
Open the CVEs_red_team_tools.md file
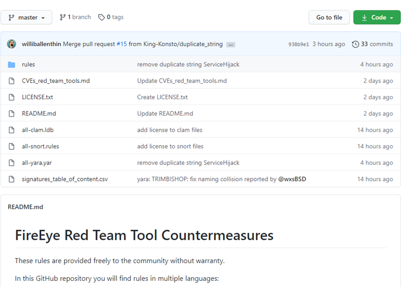pyautogui.click(x=56, y=81)
